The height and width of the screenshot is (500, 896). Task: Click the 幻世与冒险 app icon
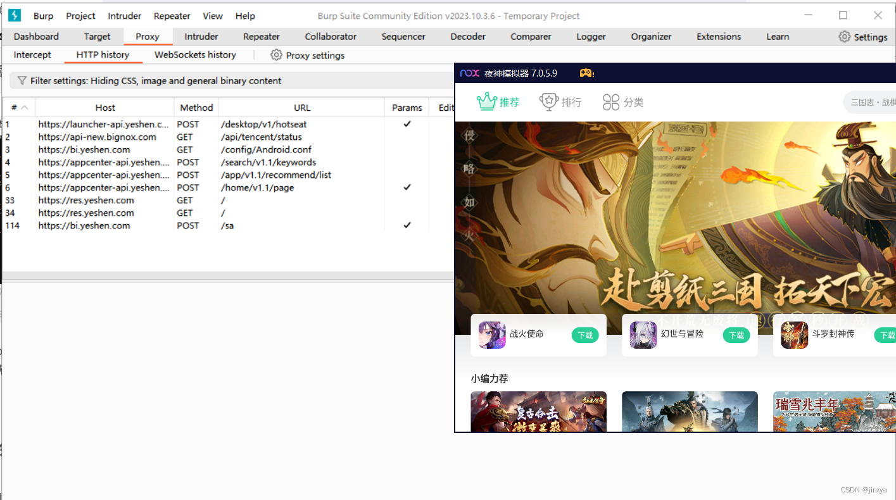click(643, 335)
